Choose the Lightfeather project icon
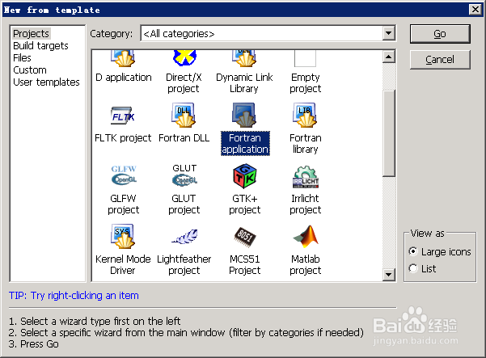 click(x=184, y=237)
